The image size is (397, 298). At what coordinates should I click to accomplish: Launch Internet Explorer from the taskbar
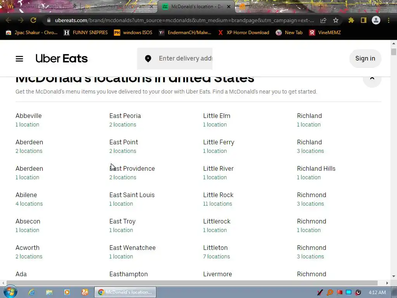(31, 292)
